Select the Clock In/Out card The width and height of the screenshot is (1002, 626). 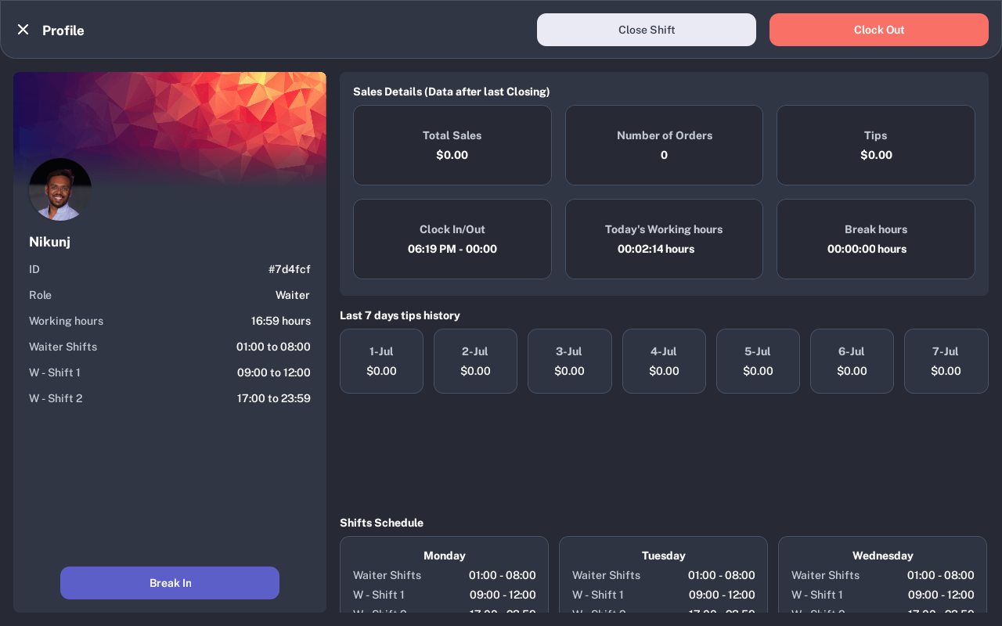click(452, 239)
